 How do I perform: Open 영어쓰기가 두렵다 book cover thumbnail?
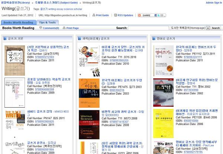tap(163, 61)
